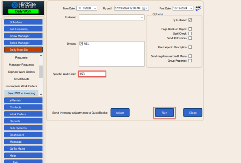Open the From Date dropdown
Image resolution: width=241 pixels, height=163 pixels.
pos(95,8)
